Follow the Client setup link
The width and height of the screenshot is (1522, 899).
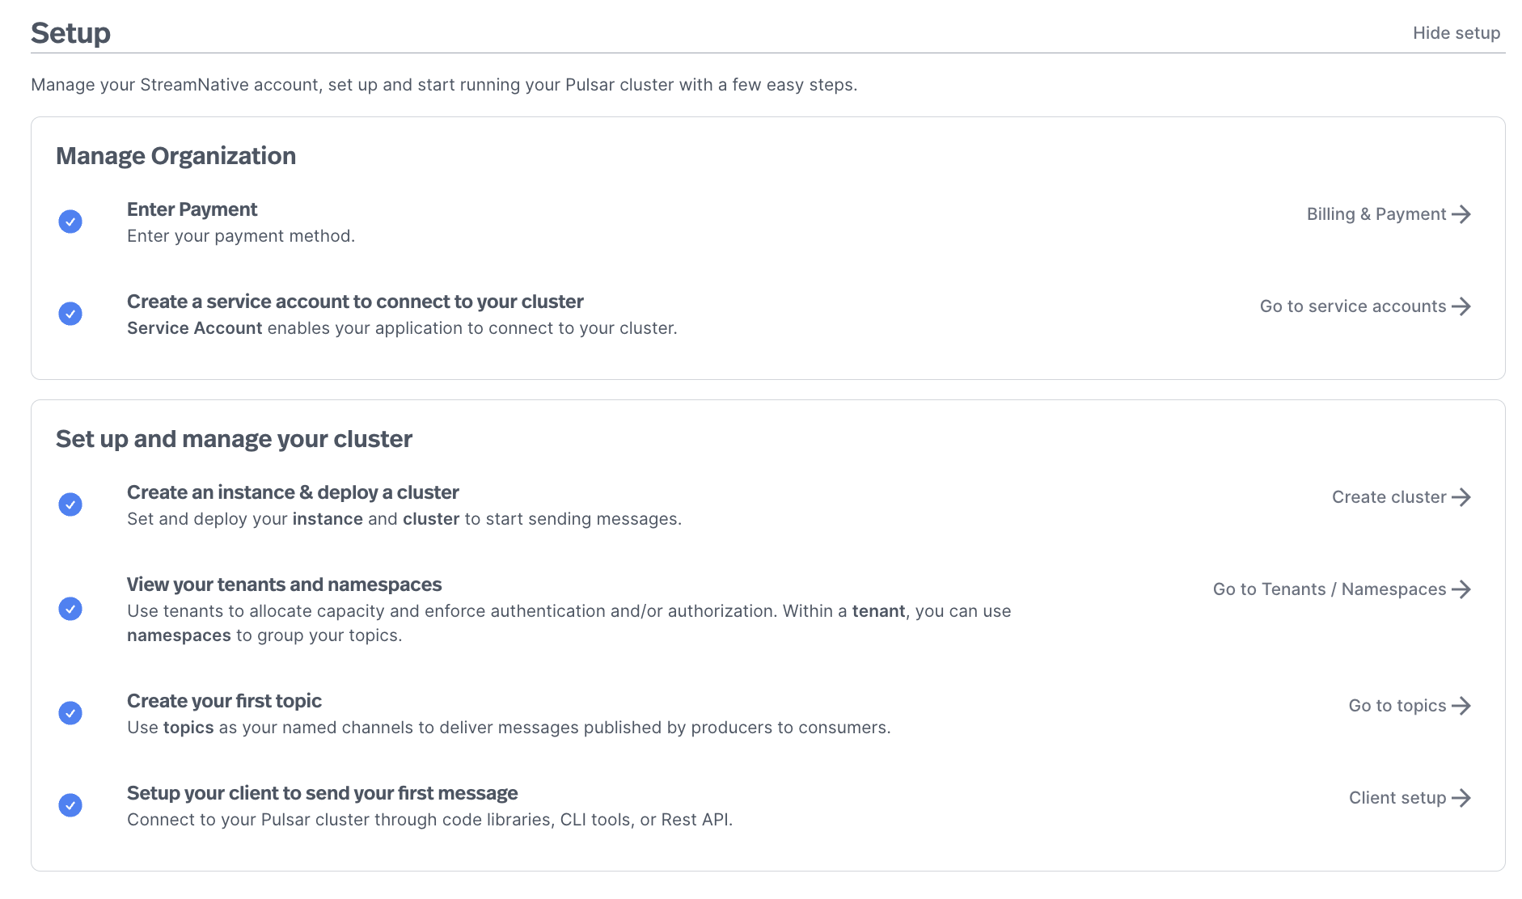[1397, 797]
